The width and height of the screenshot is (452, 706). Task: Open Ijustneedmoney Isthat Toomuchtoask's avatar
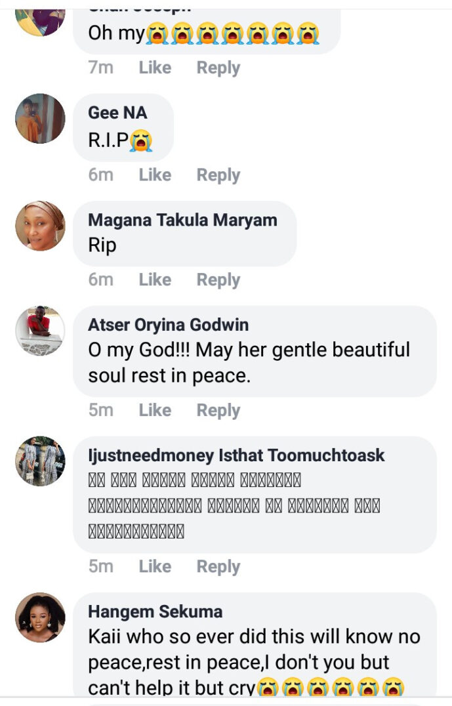pos(40,461)
